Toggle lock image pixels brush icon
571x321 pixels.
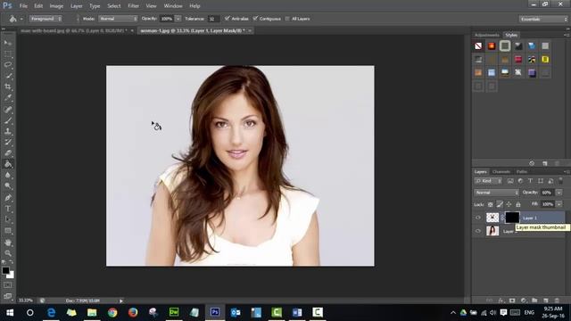point(500,204)
